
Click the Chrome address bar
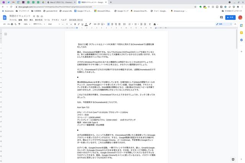(105, 7)
